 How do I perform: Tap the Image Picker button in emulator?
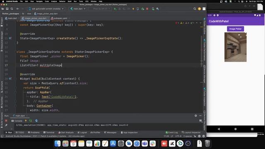tap(236, 29)
